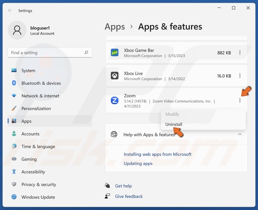
Task: Open Network & internet settings
Action: pos(50,96)
